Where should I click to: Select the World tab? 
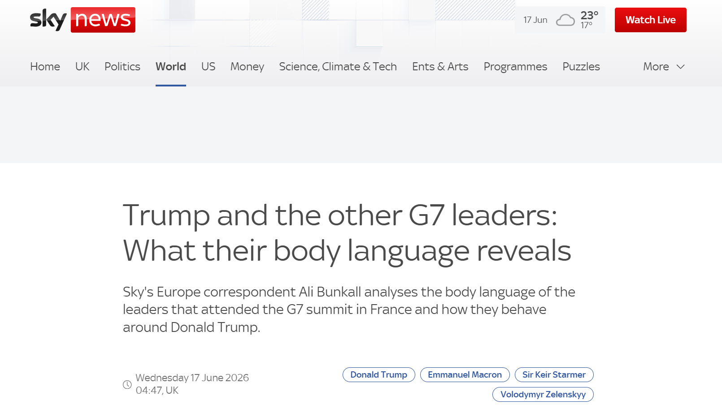[171, 67]
